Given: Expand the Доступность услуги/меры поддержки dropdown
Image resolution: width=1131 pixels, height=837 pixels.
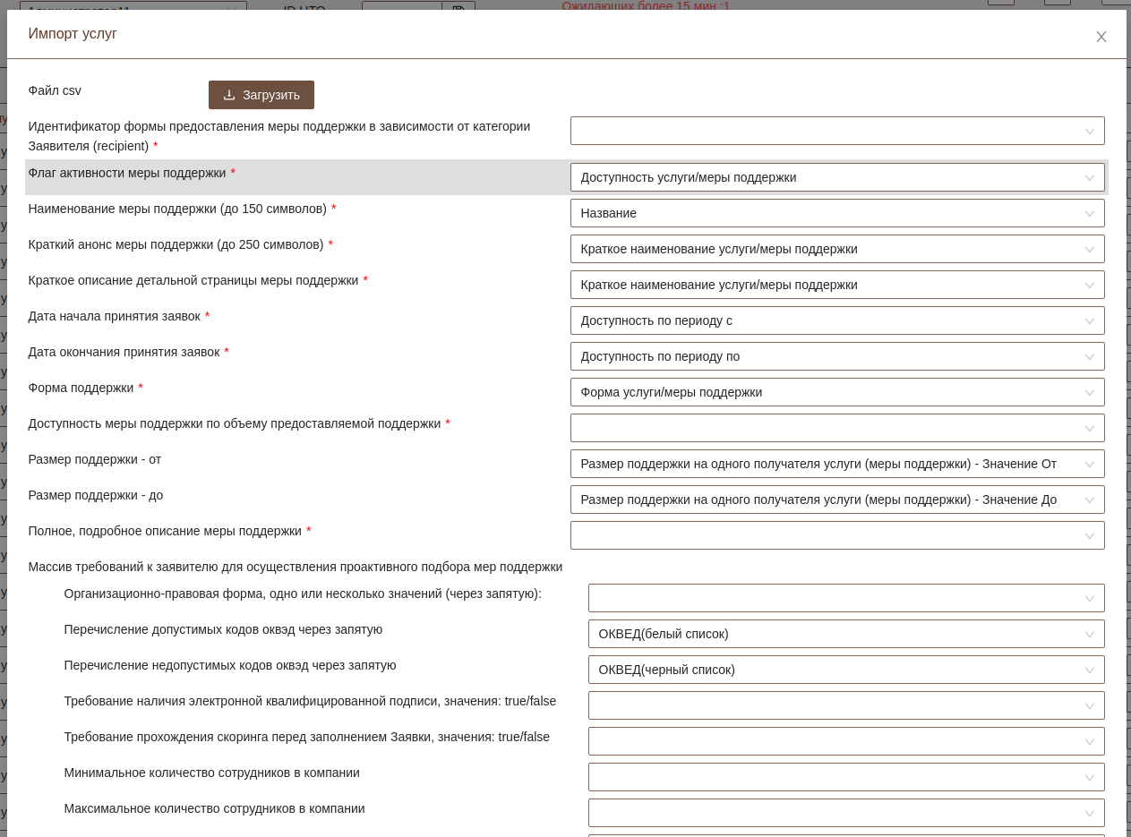Looking at the screenshot, I should (836, 177).
